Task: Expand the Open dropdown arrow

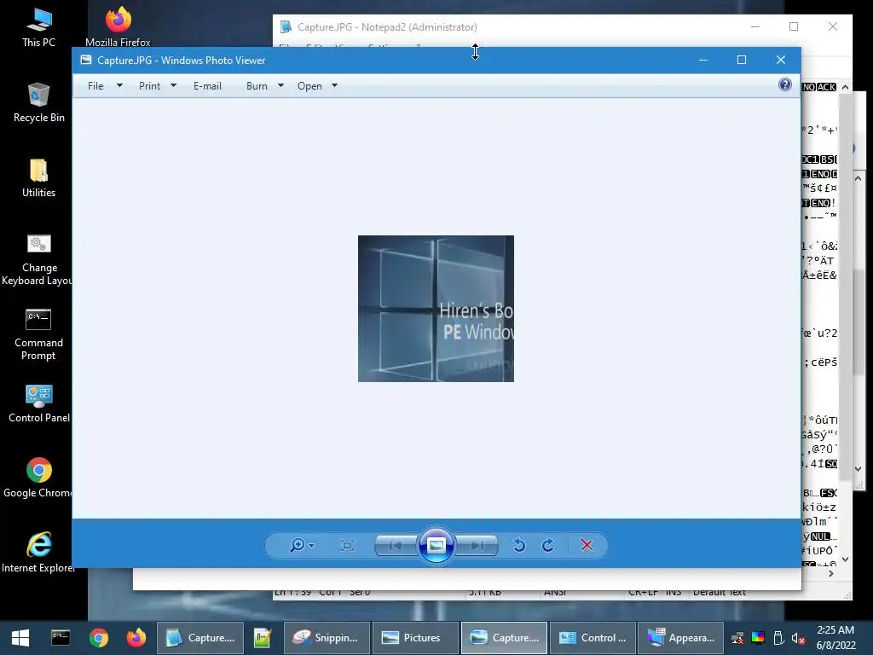Action: 334,86
